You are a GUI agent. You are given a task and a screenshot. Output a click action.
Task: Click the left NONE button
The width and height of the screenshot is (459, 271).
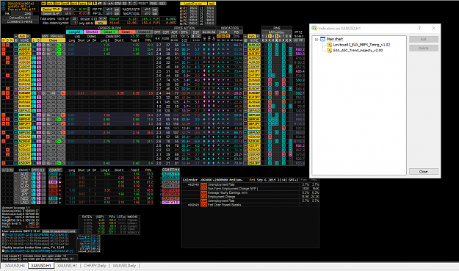coord(24,40)
